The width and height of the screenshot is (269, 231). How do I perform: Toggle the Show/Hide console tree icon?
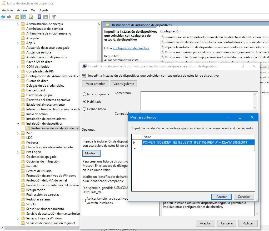coord(23,17)
